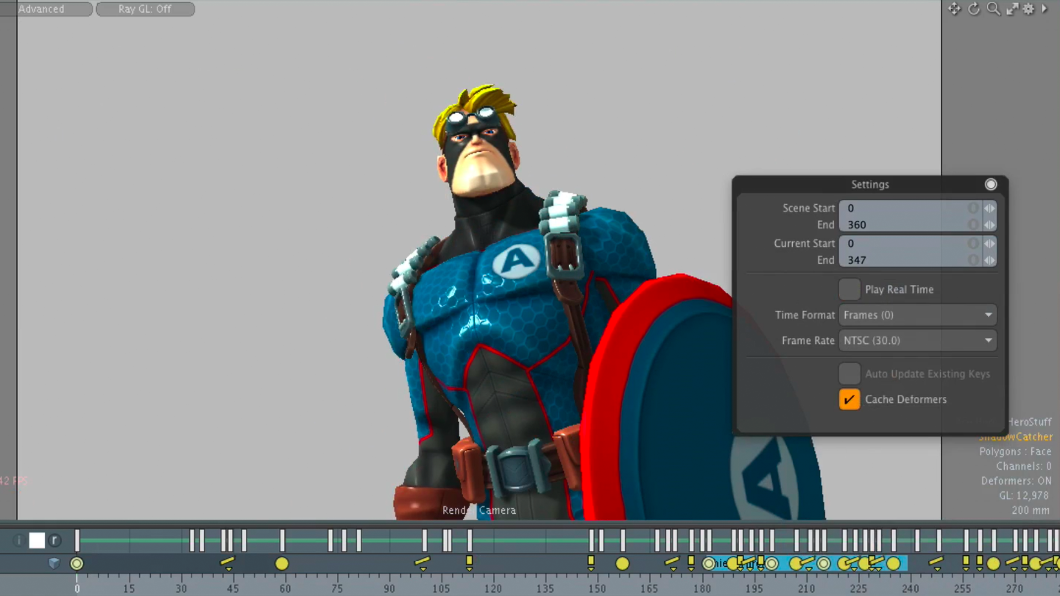Click the play arrow icon in the toolbar

click(x=1045, y=9)
